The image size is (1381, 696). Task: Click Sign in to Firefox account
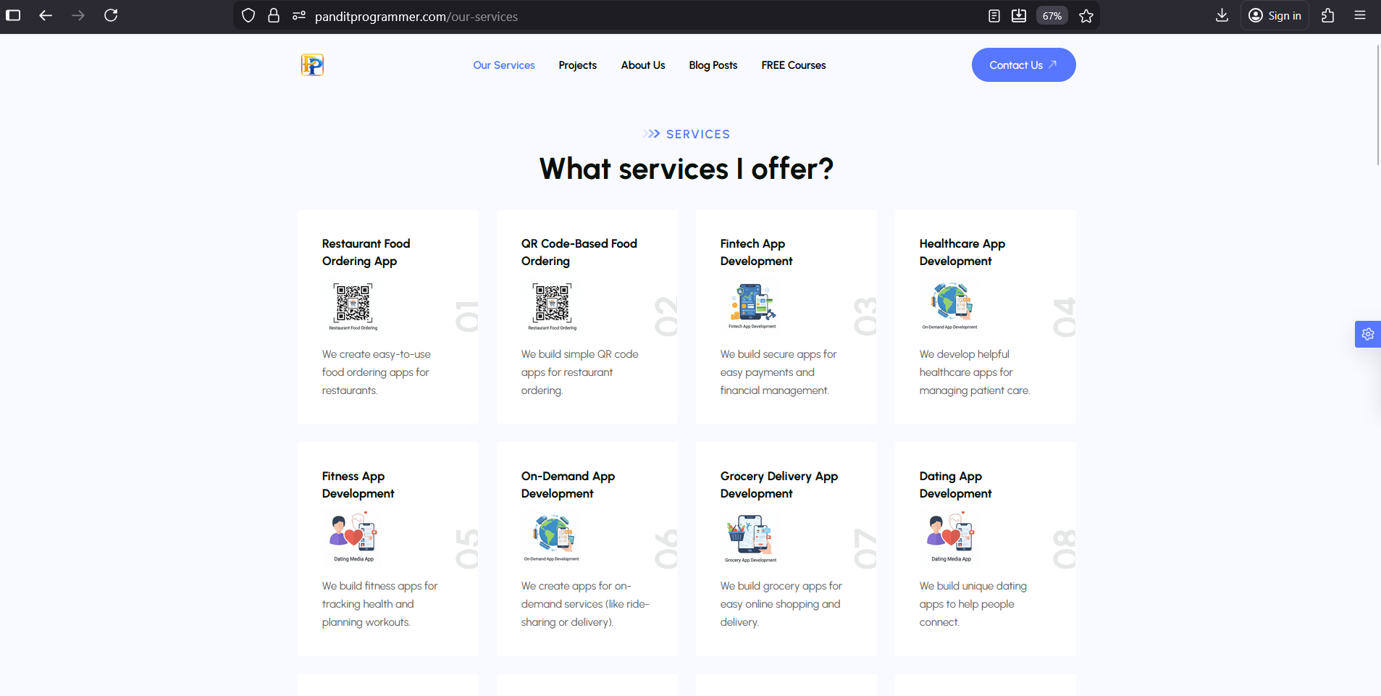(1275, 16)
